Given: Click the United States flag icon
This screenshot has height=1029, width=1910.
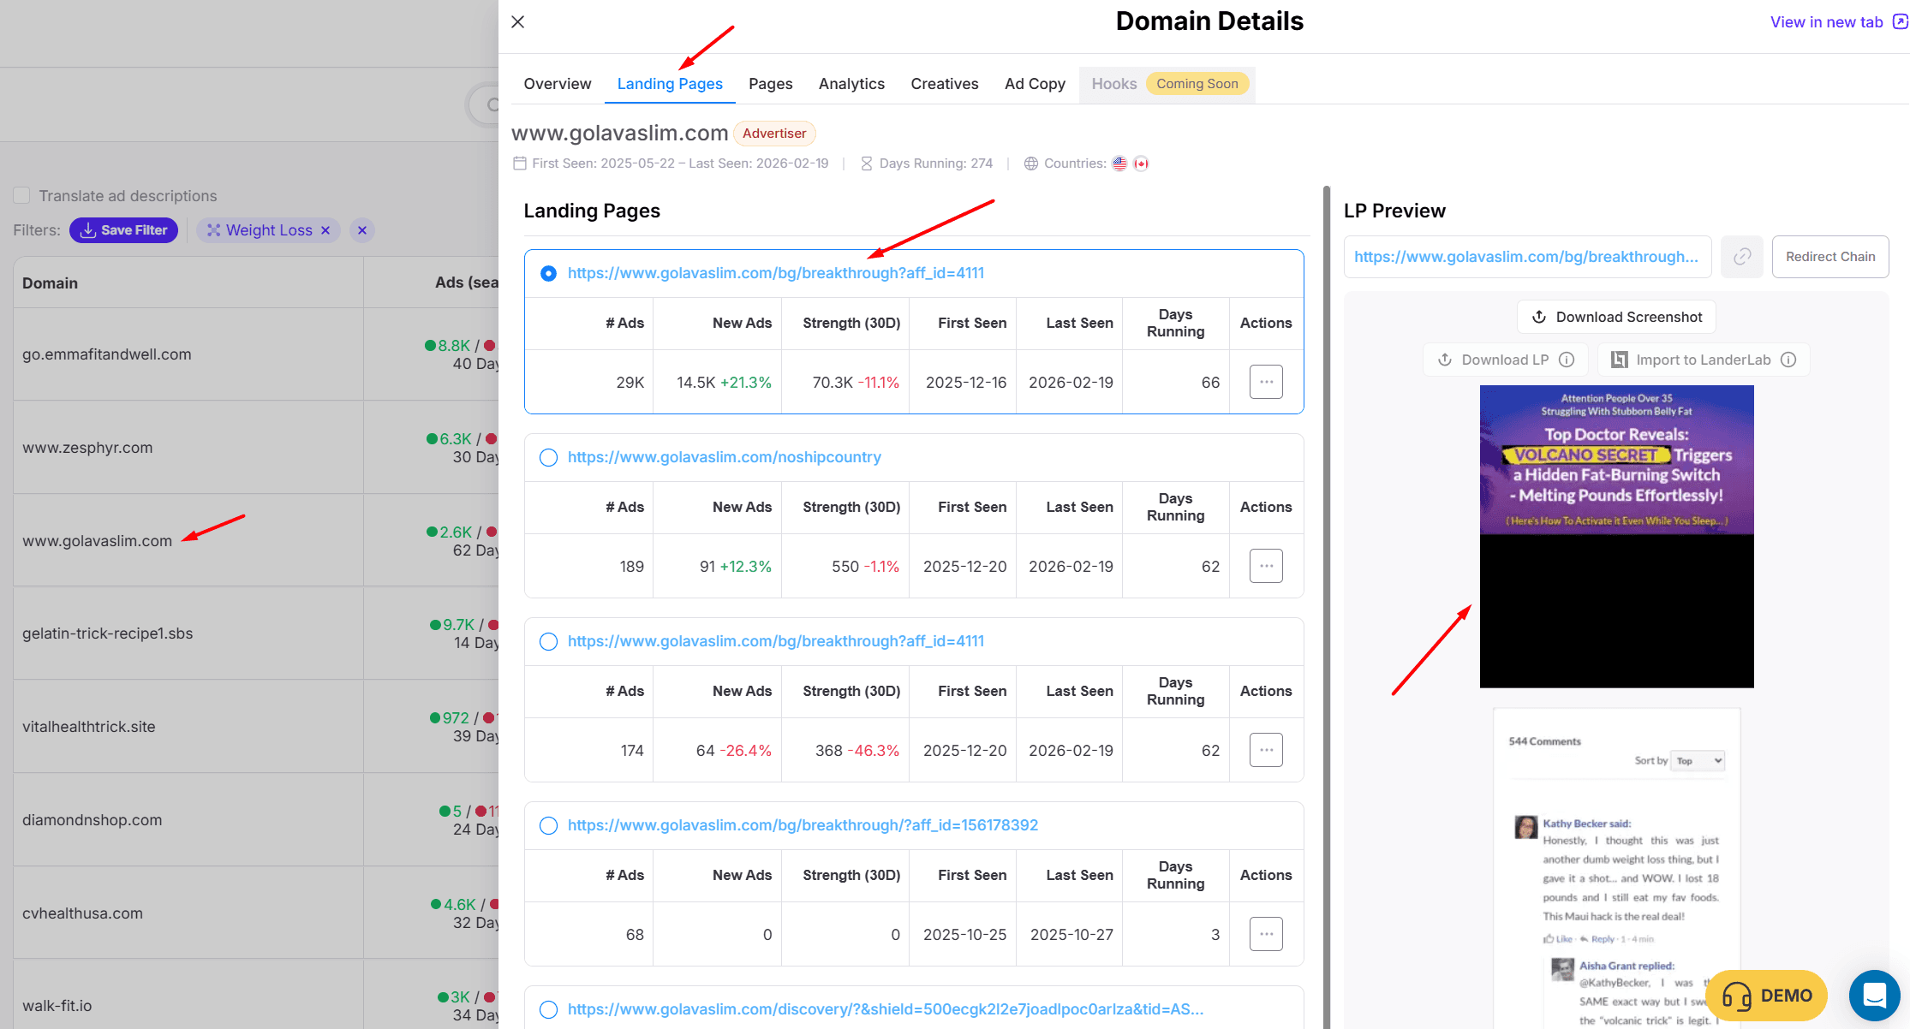Looking at the screenshot, I should point(1119,164).
